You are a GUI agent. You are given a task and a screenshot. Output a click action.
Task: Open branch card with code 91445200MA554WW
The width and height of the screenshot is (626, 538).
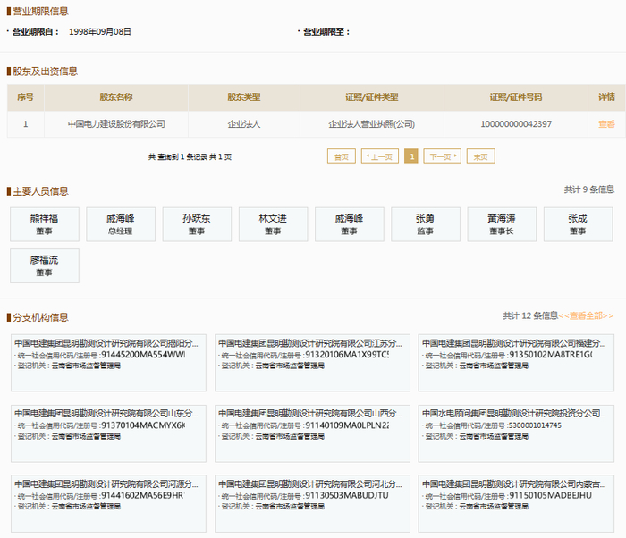click(x=108, y=363)
